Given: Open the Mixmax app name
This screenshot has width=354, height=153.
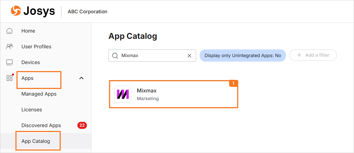Looking at the screenshot, I should coord(147,91).
